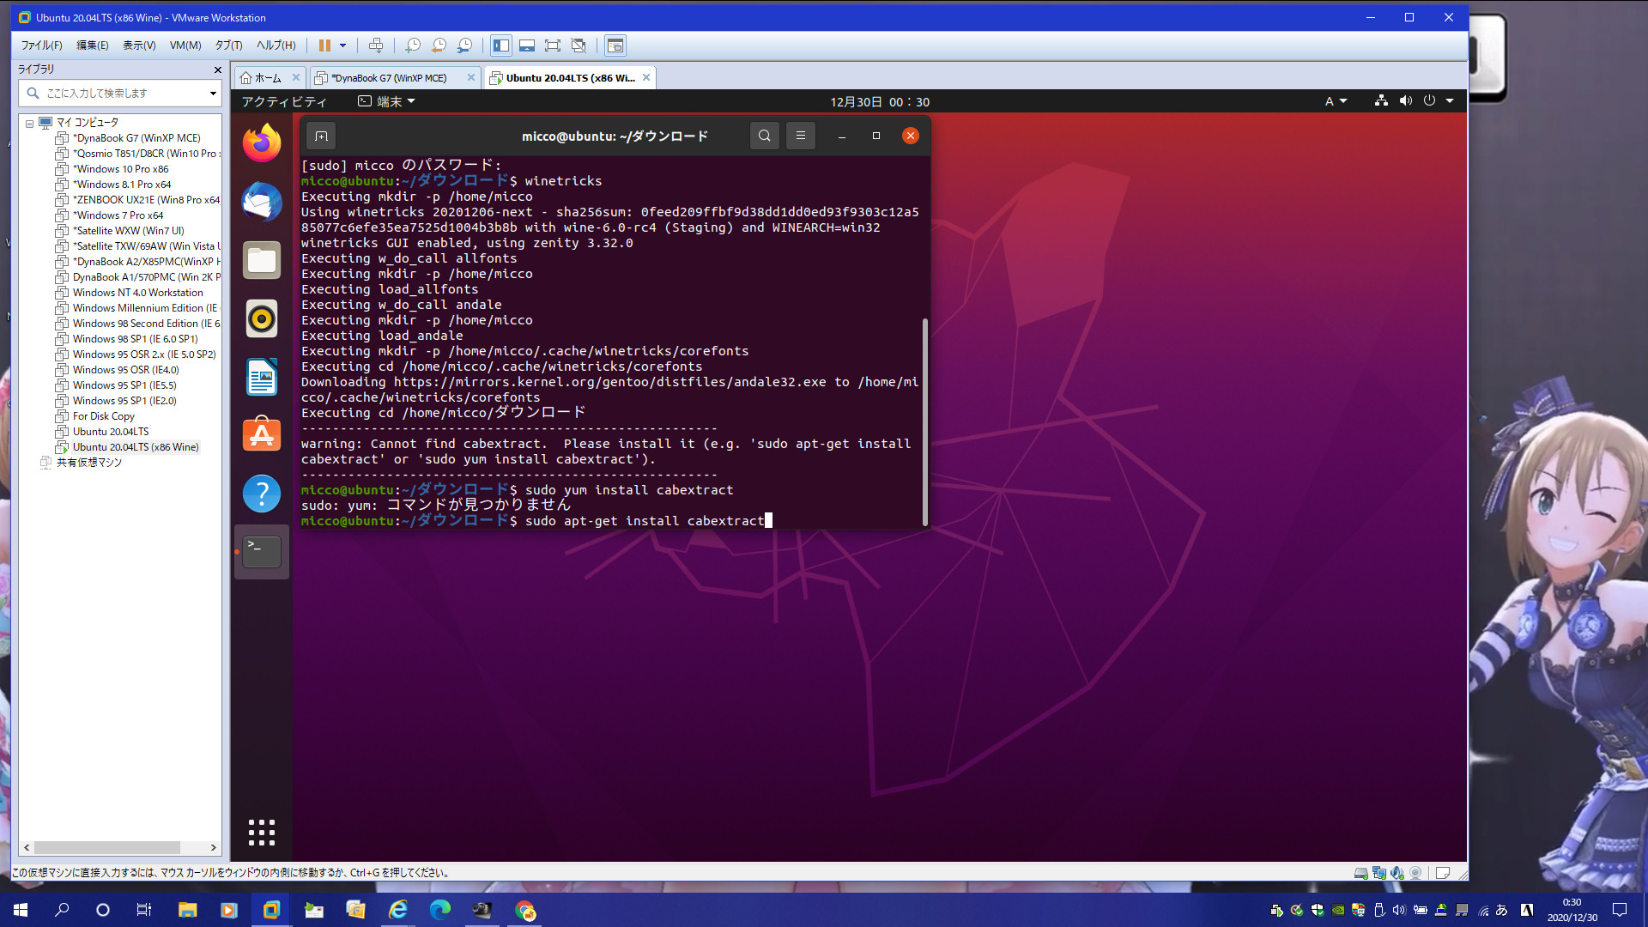Collapse the マイ コンピュータ tree node
Viewport: 1648px width, 927px height.
click(x=29, y=123)
